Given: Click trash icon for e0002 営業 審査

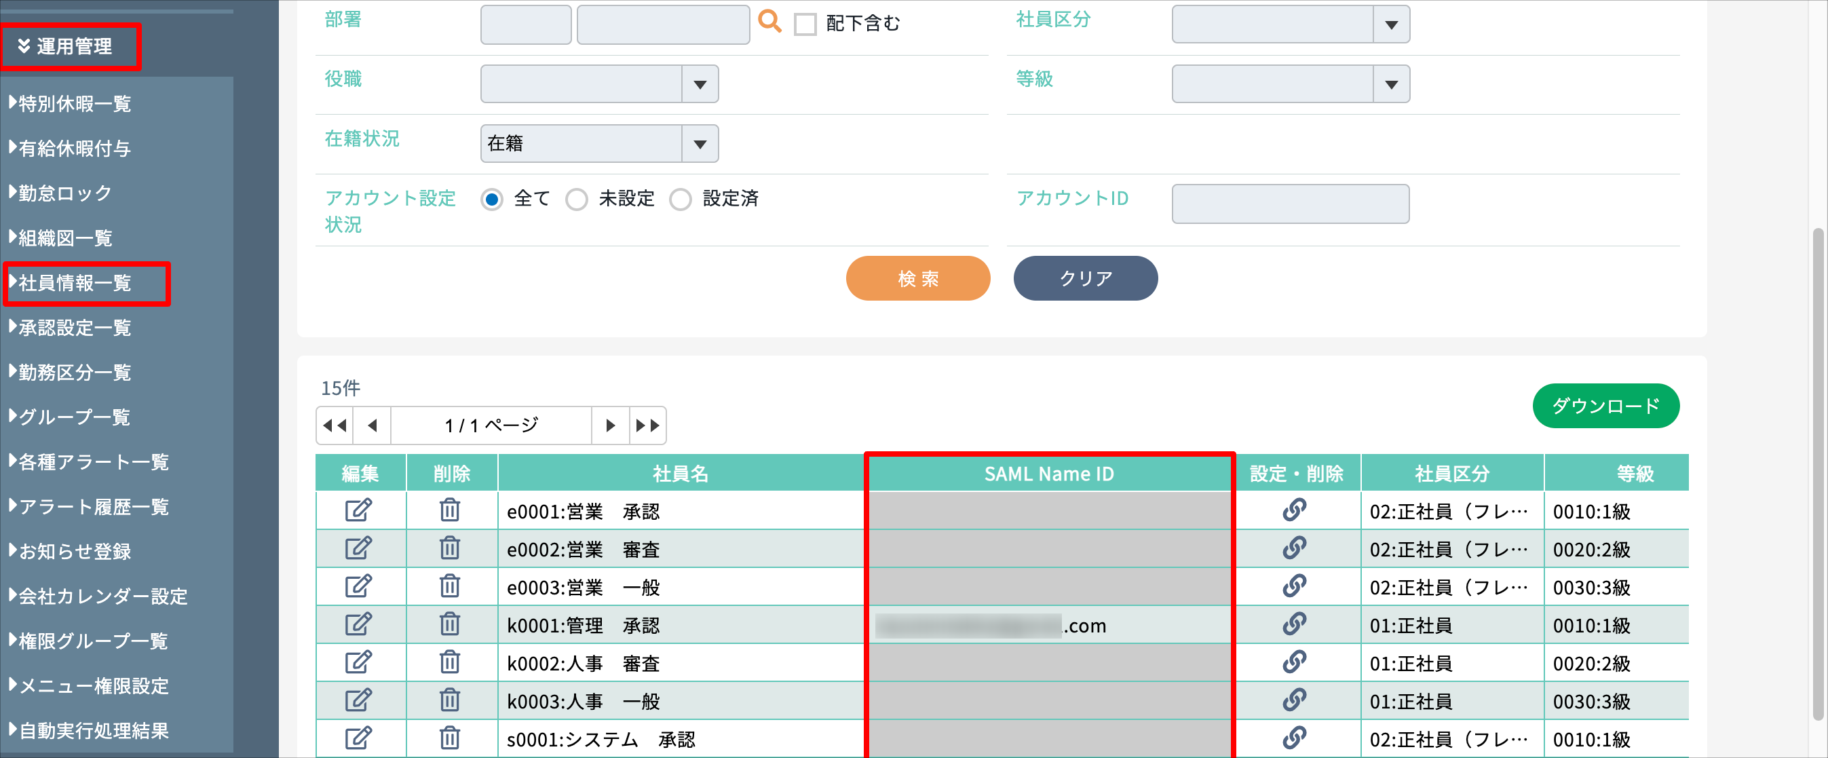Looking at the screenshot, I should click(x=449, y=548).
